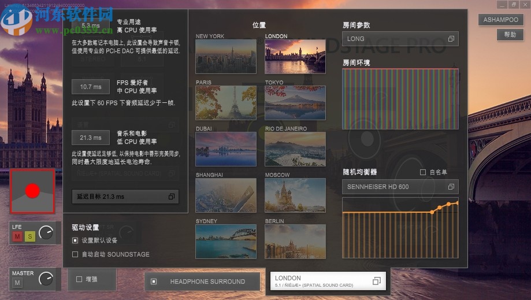Pick the Dubai location thumbnail

click(x=226, y=149)
